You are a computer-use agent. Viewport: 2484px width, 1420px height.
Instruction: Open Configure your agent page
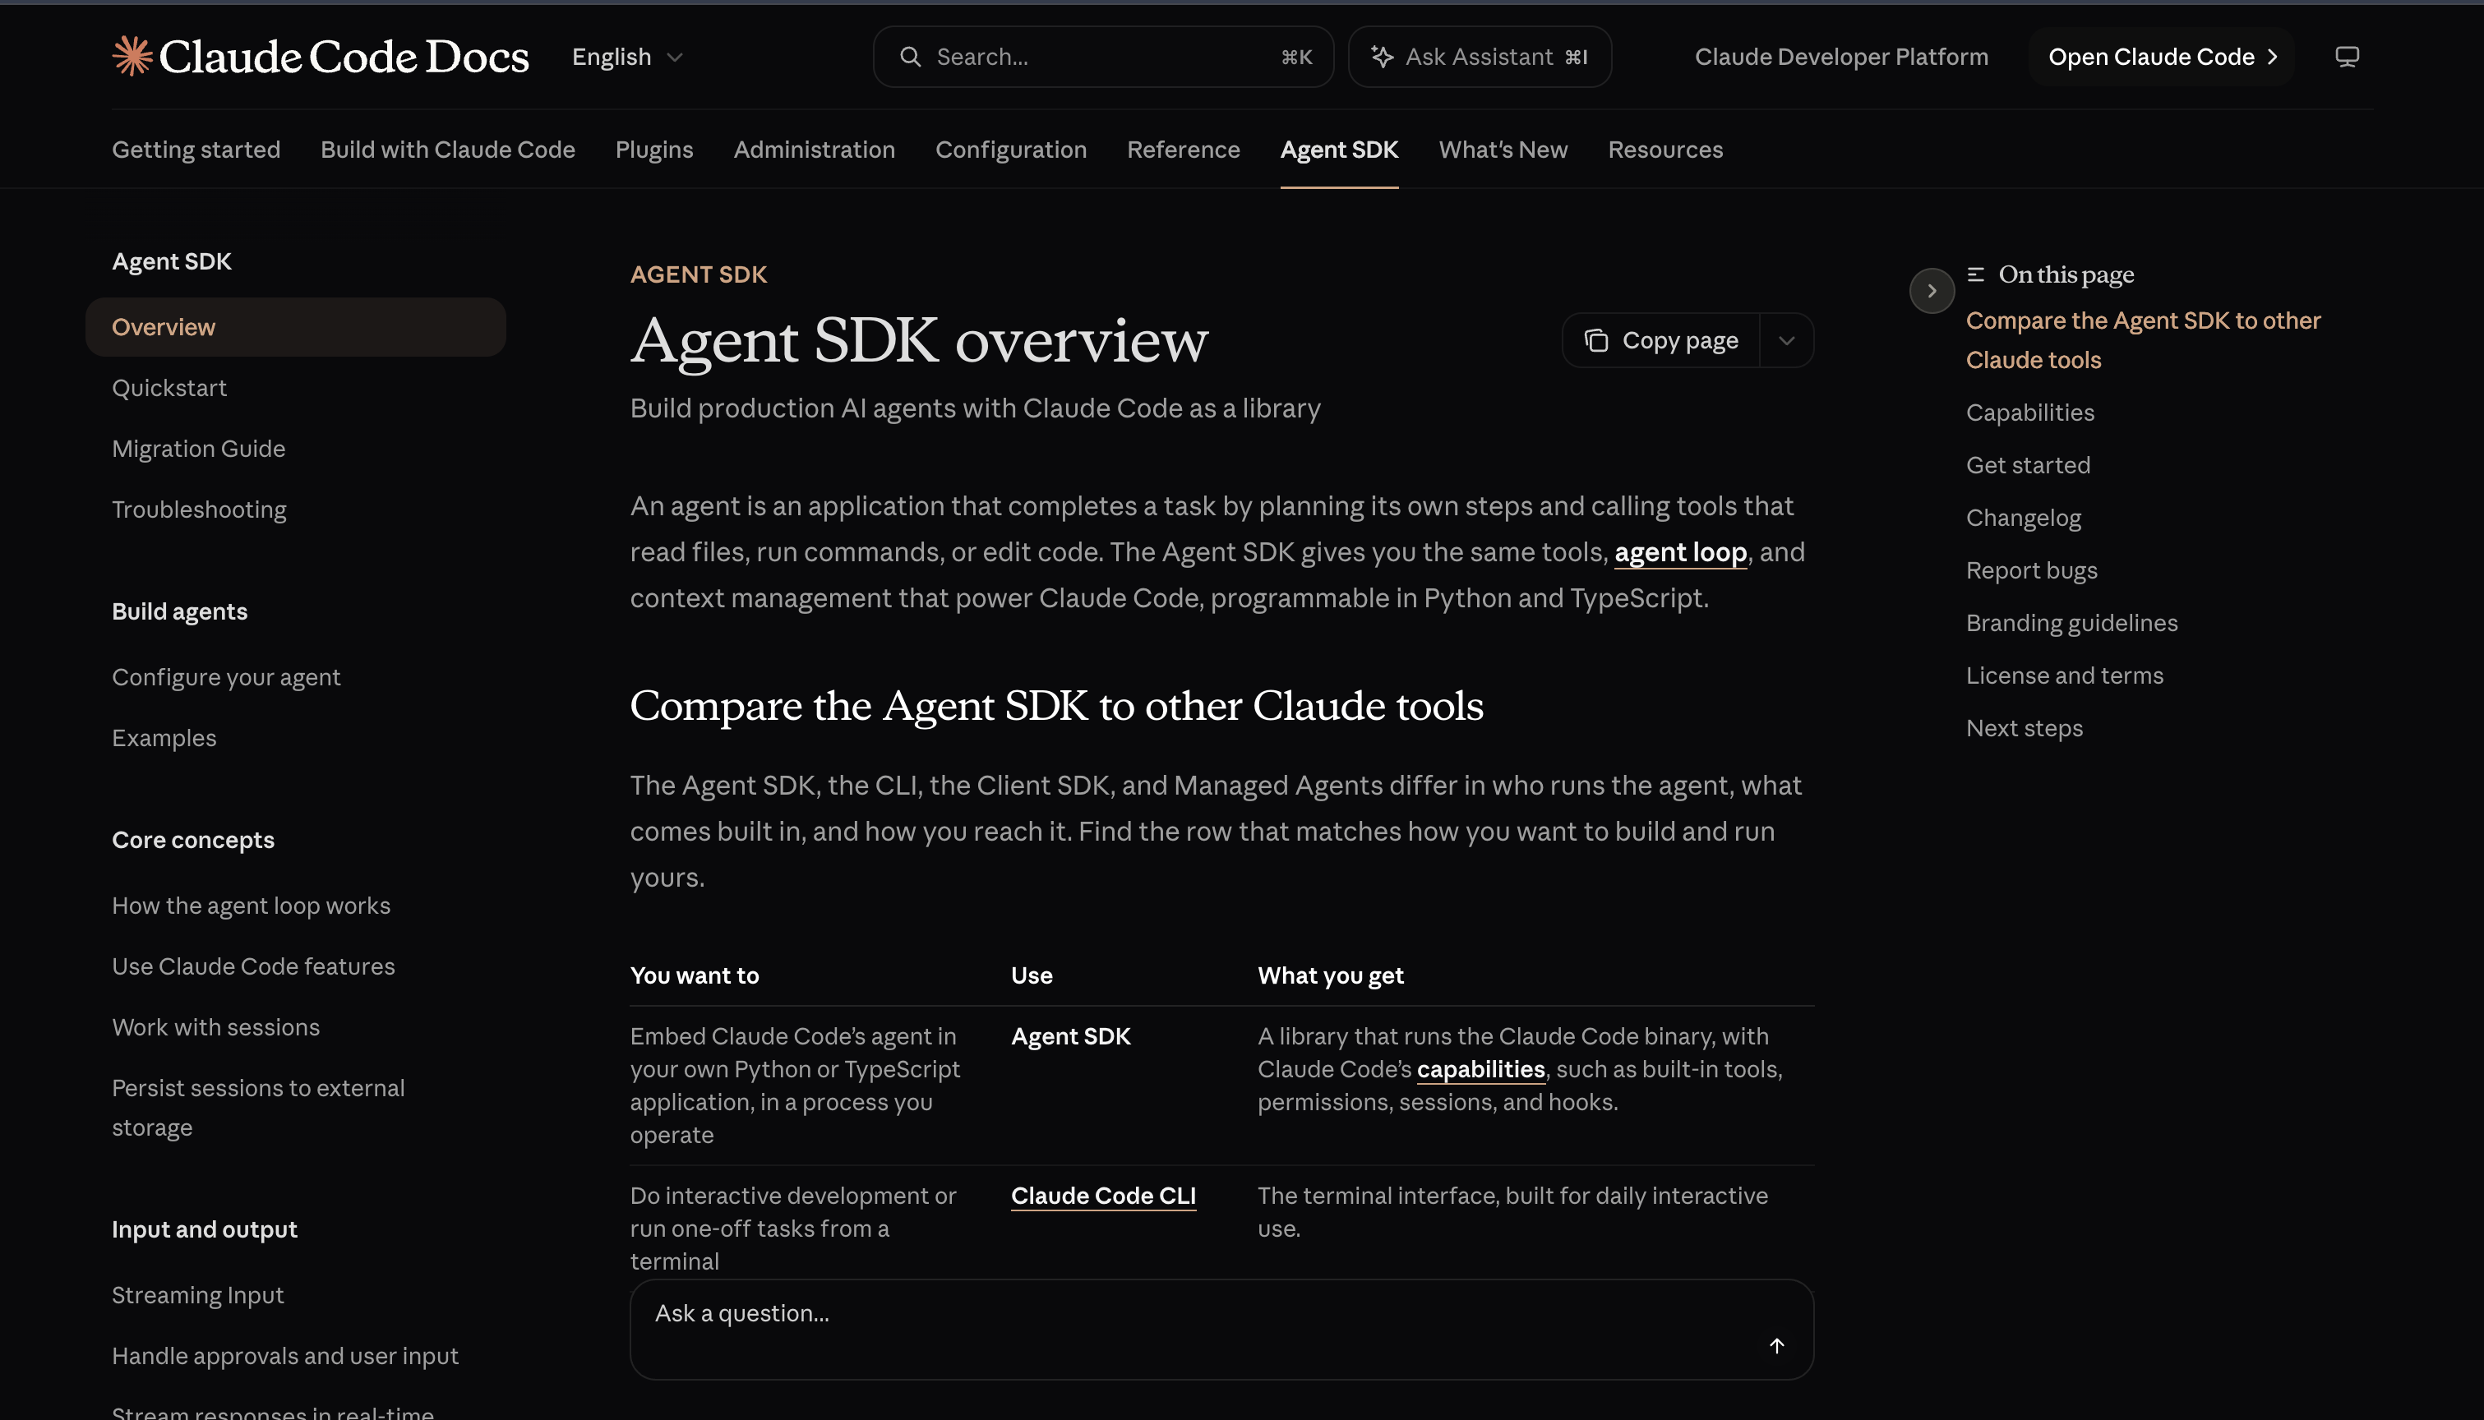pos(226,677)
